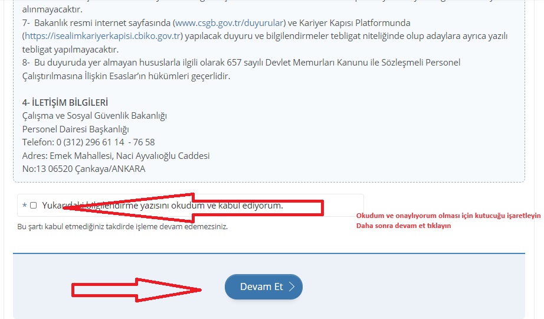Click the 'Kariyer Kapısı Platformunda' text in item 7
544x319 pixels.
click(353, 23)
